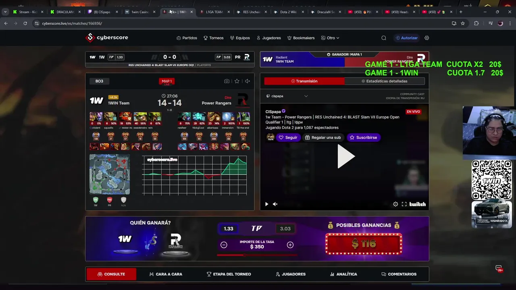Viewport: 516px width, 290px height.
Task: Open the Dota minimap thumbnail
Action: [x=110, y=174]
